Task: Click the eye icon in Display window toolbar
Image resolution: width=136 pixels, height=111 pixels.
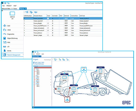Action: [x=36, y=12]
